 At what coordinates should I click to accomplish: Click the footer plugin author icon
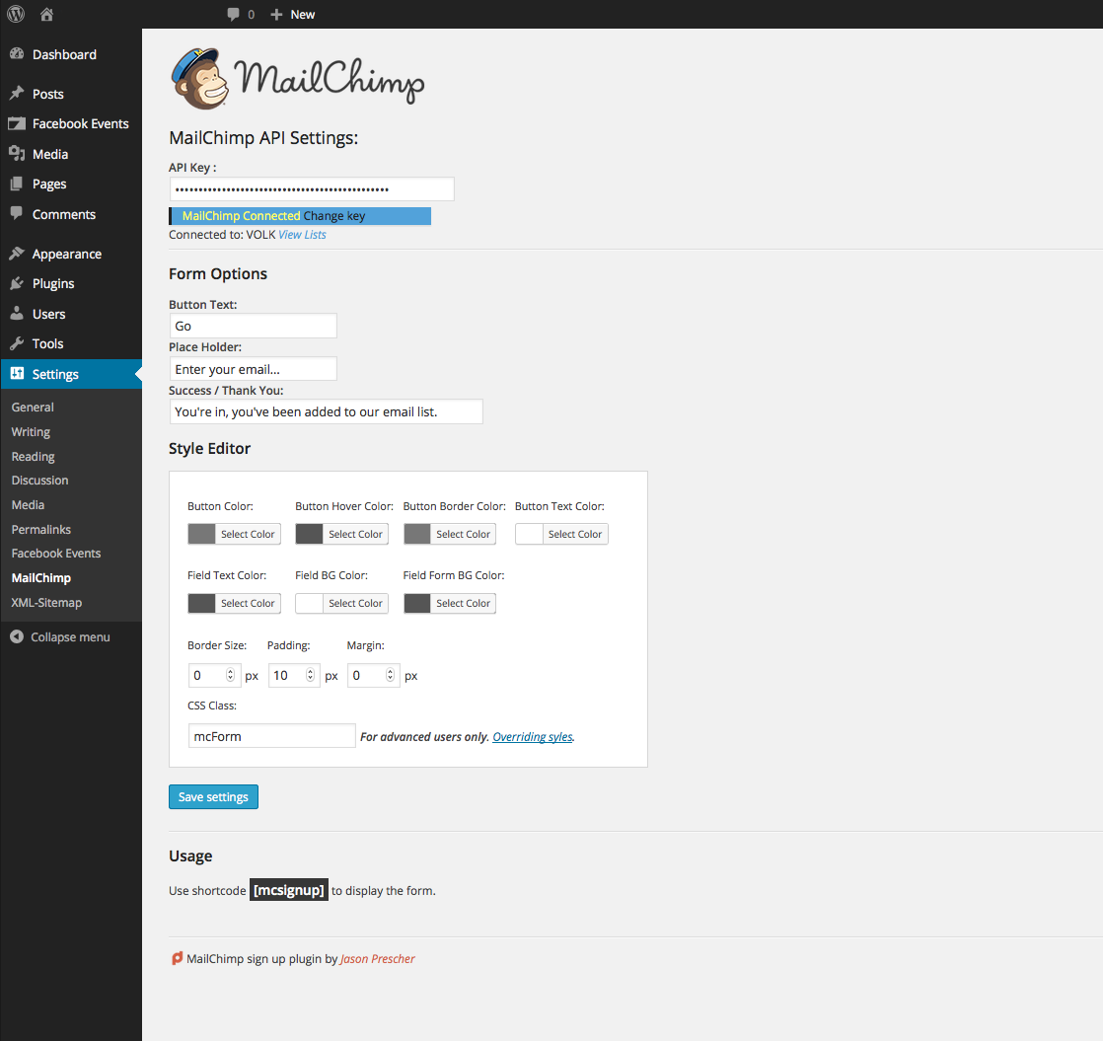[x=178, y=958]
